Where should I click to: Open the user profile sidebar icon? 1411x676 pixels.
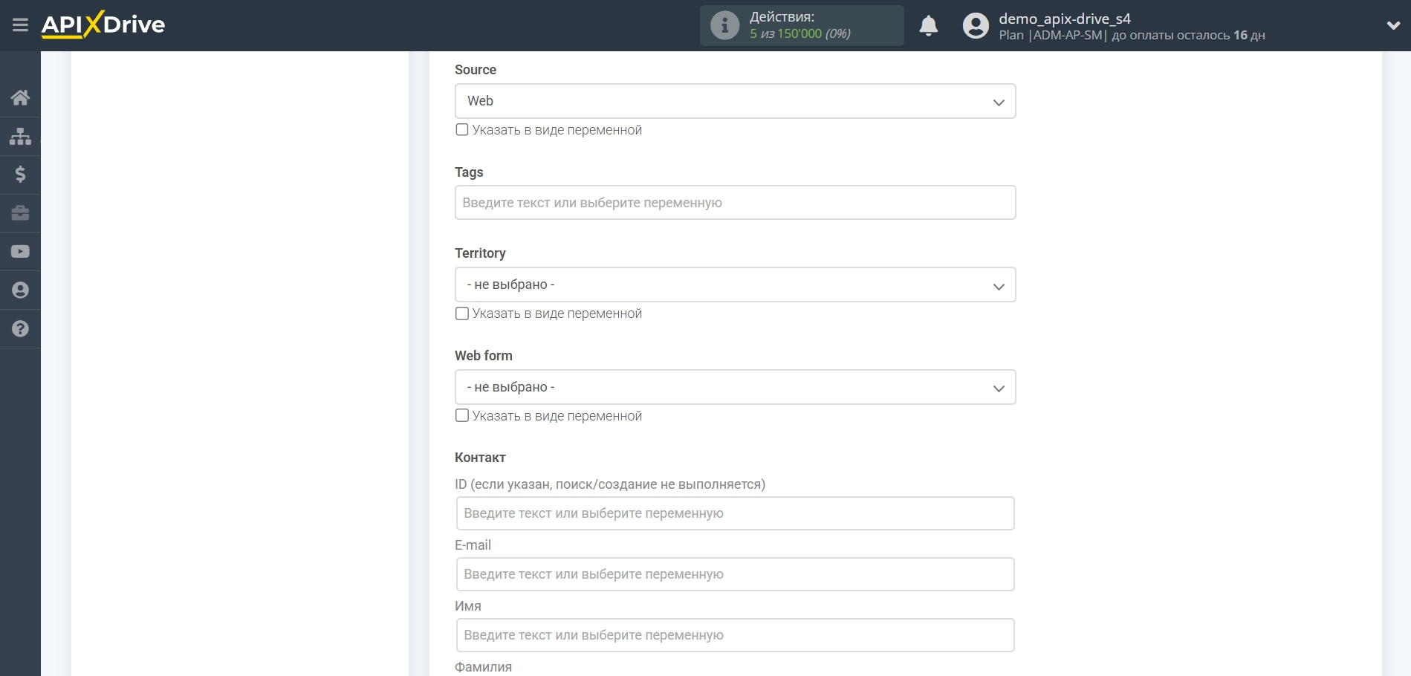[20, 290]
